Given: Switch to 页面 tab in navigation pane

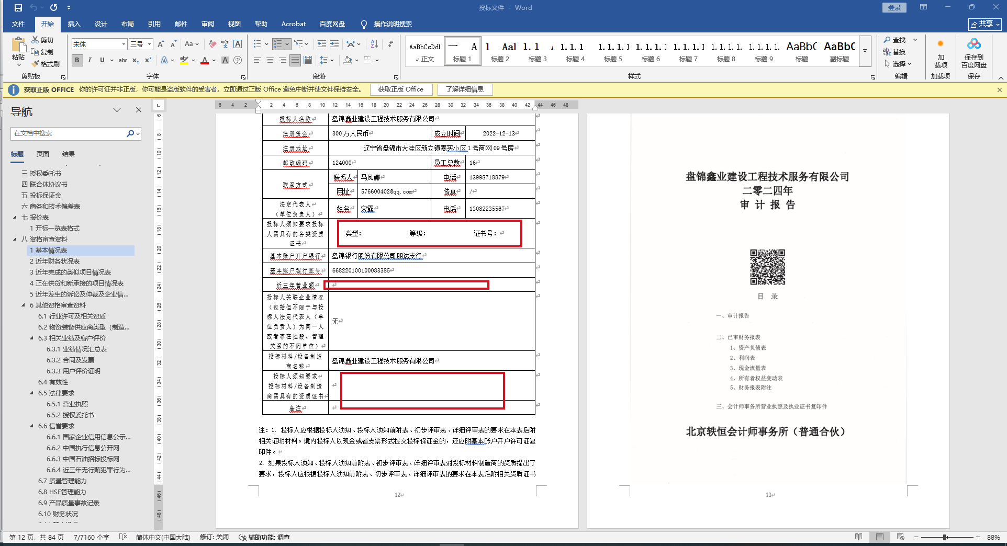Looking at the screenshot, I should (x=43, y=154).
